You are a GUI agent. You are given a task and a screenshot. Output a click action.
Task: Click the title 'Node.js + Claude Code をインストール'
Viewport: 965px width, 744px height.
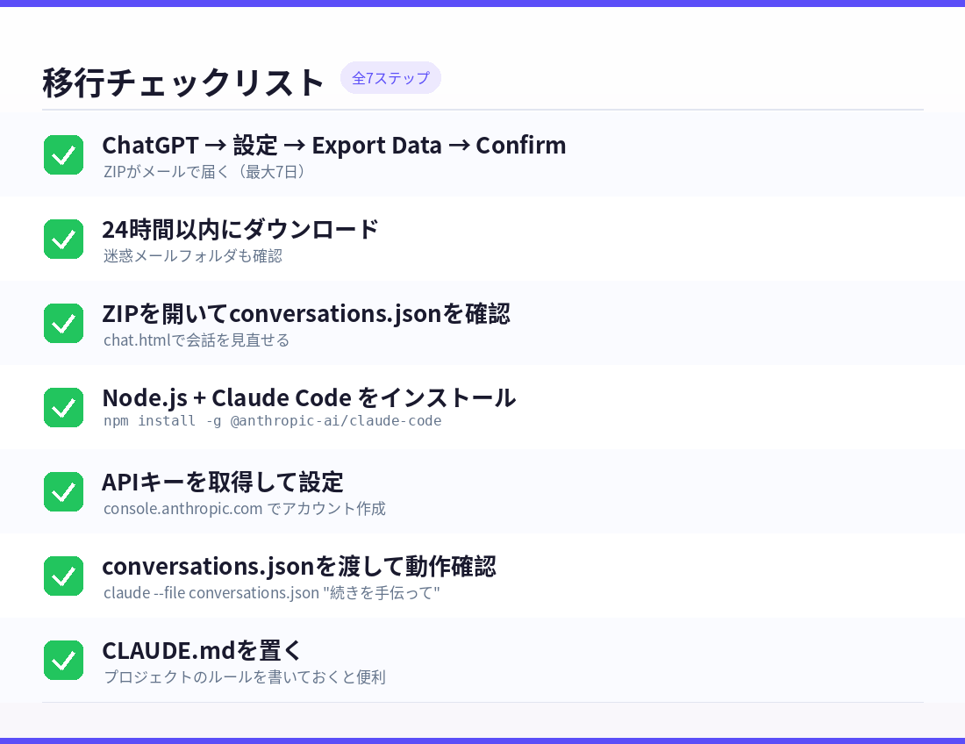tap(309, 398)
